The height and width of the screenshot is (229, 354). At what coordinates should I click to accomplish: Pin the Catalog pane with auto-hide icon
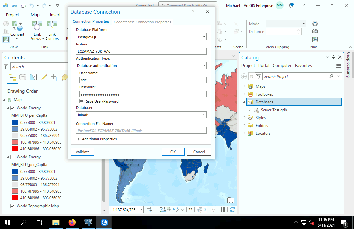[x=333, y=57]
